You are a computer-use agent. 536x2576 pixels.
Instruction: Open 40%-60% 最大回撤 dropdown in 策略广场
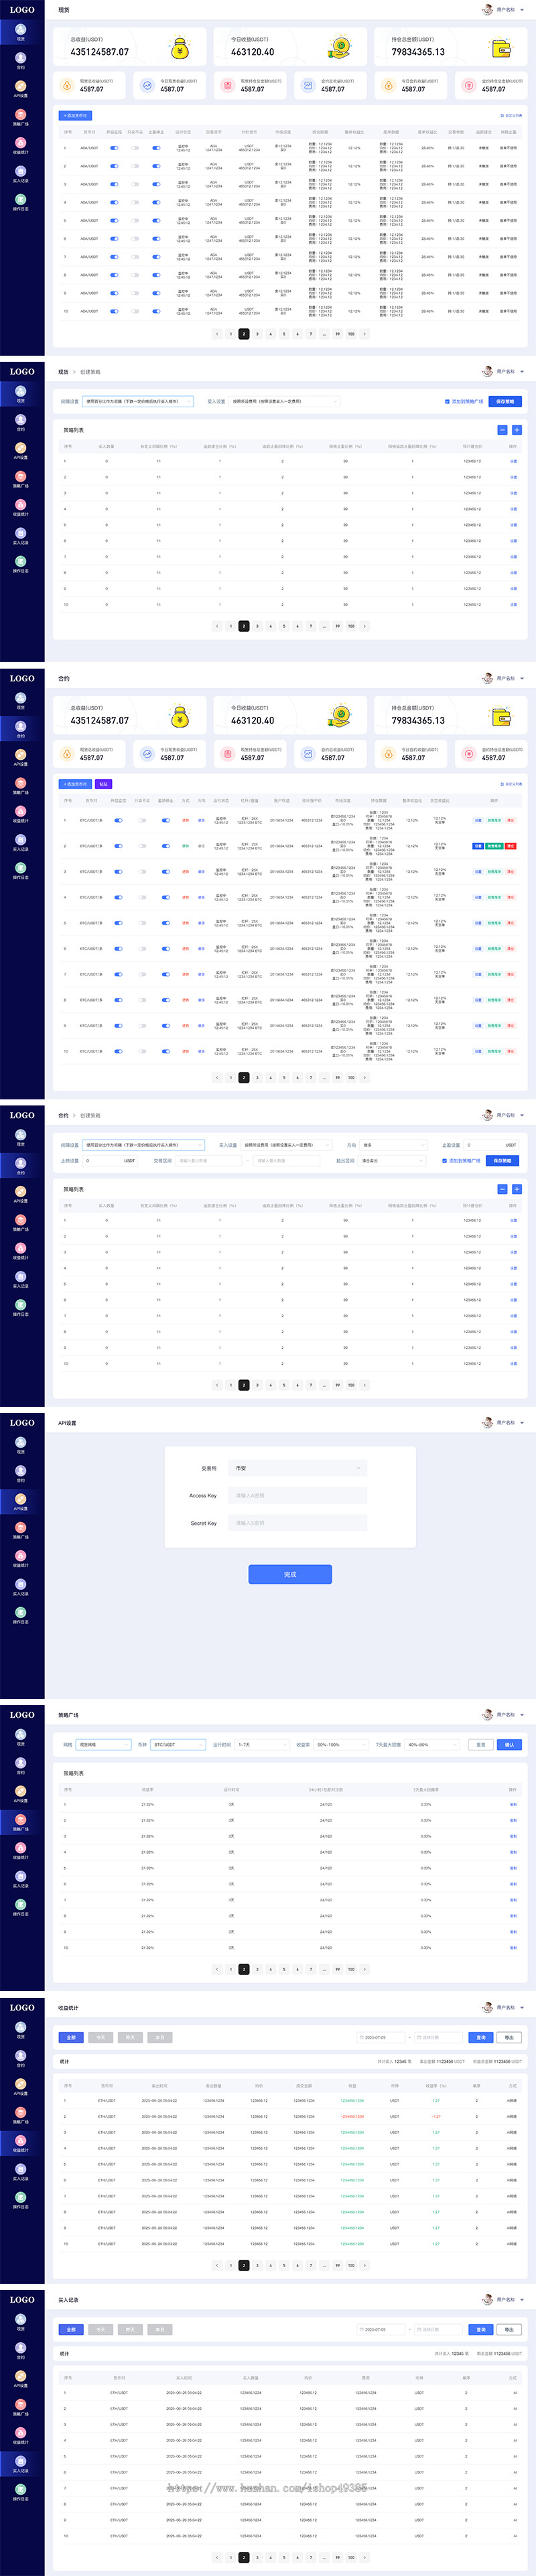coord(432,1745)
